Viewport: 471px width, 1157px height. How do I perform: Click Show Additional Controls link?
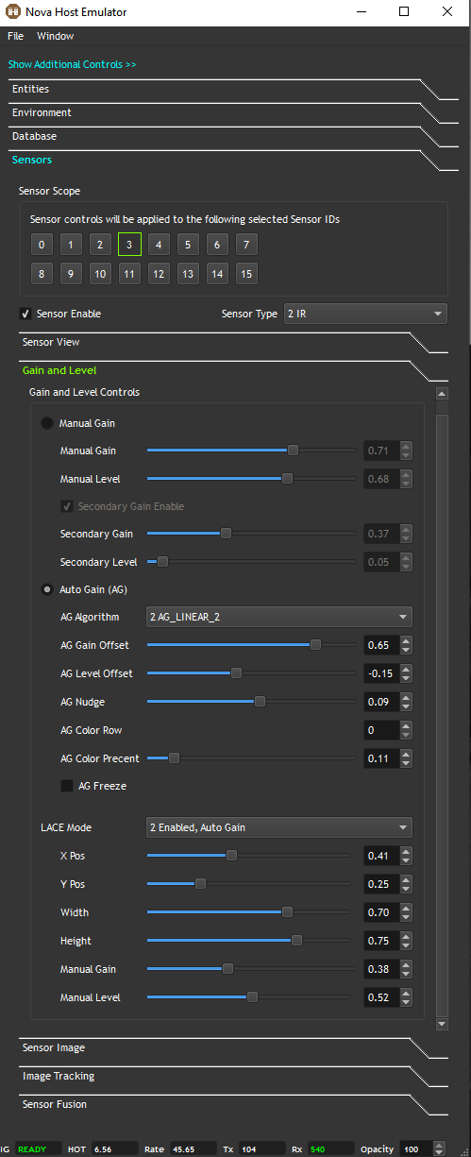pos(73,64)
